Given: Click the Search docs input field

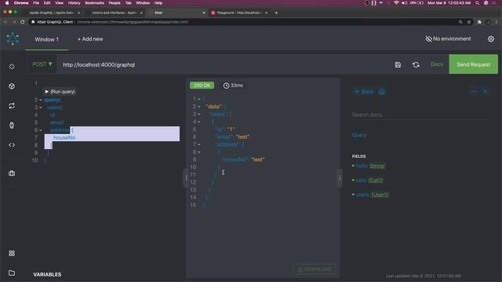Looking at the screenshot, I should [x=420, y=115].
